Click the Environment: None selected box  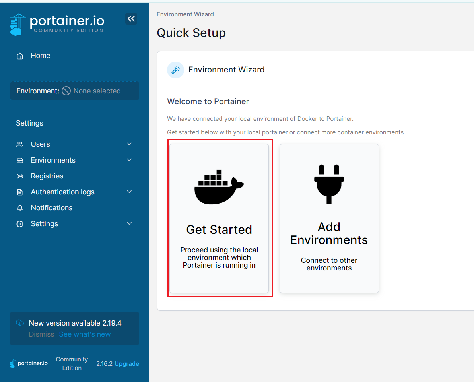coord(74,91)
